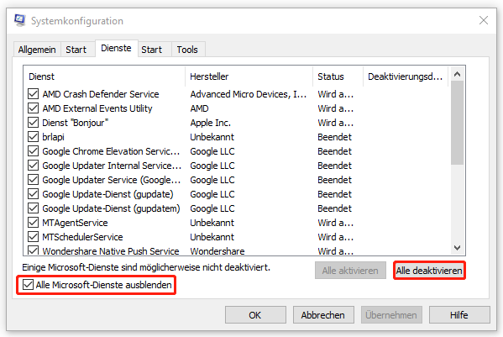Screen dimensions: 503x337
Task: Select the Dienste tab
Action: pyautogui.click(x=116, y=48)
